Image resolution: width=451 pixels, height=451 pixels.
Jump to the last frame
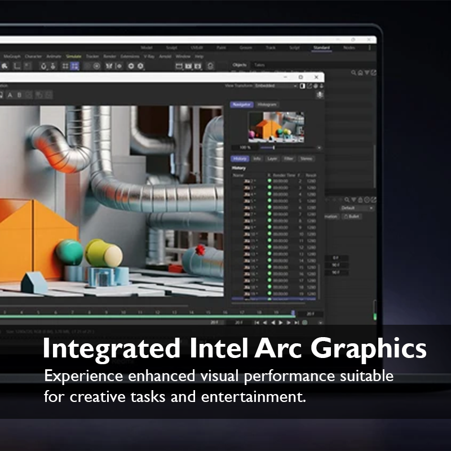click(x=297, y=322)
